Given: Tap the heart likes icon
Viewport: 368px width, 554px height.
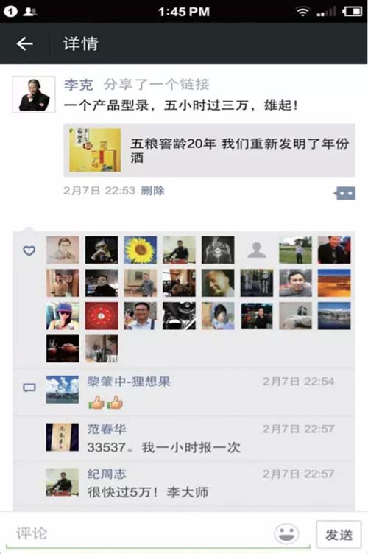Looking at the screenshot, I should pyautogui.click(x=29, y=250).
